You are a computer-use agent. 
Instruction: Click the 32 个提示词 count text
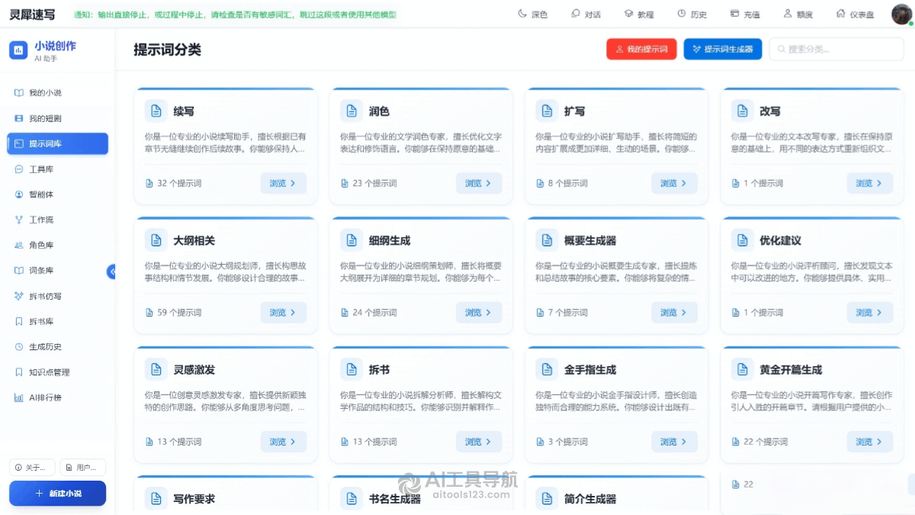pos(179,183)
